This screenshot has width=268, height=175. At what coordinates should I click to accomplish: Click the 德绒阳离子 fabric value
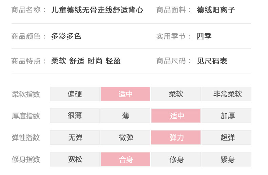[x=216, y=10]
